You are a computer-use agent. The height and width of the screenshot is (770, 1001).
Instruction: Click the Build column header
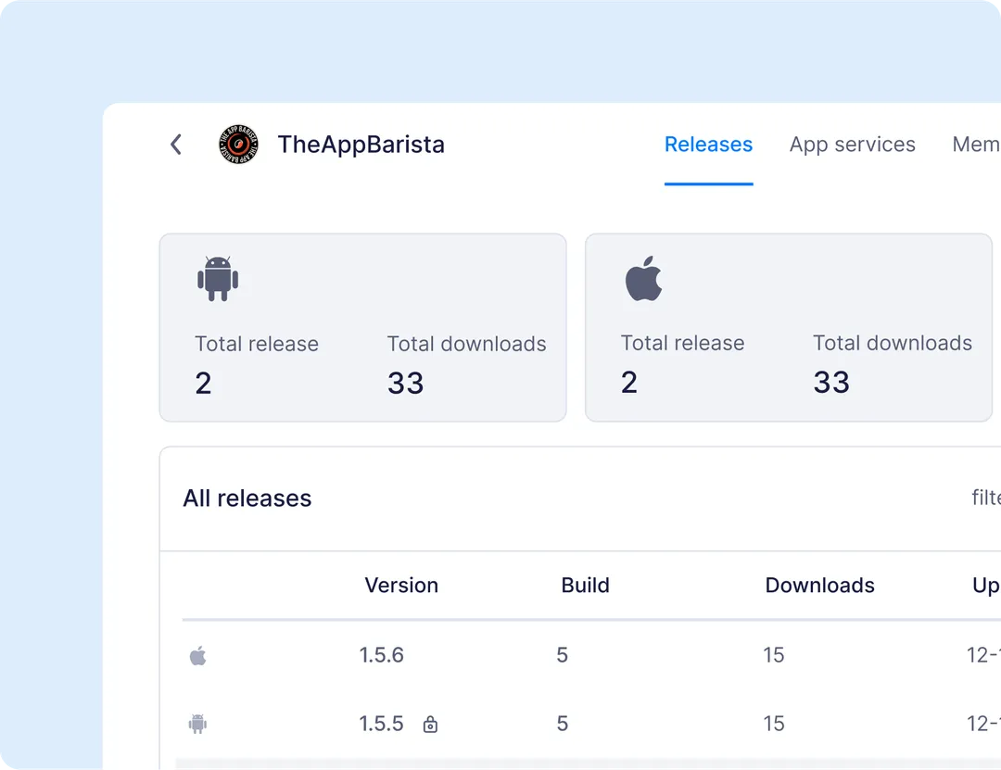pyautogui.click(x=586, y=585)
